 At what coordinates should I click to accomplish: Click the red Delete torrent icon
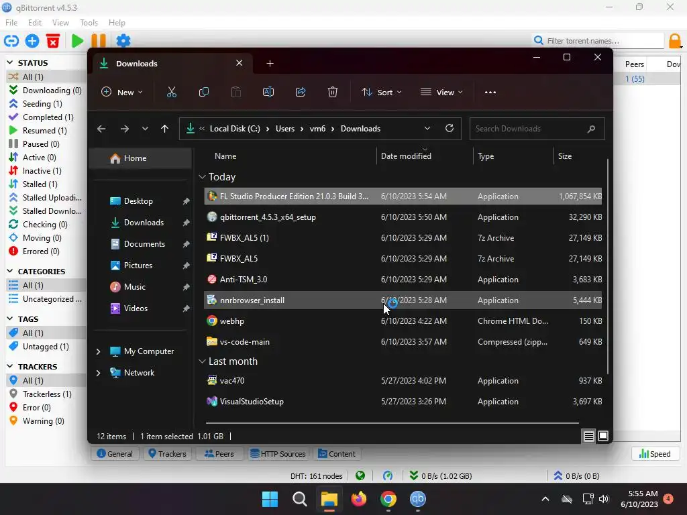[53, 41]
